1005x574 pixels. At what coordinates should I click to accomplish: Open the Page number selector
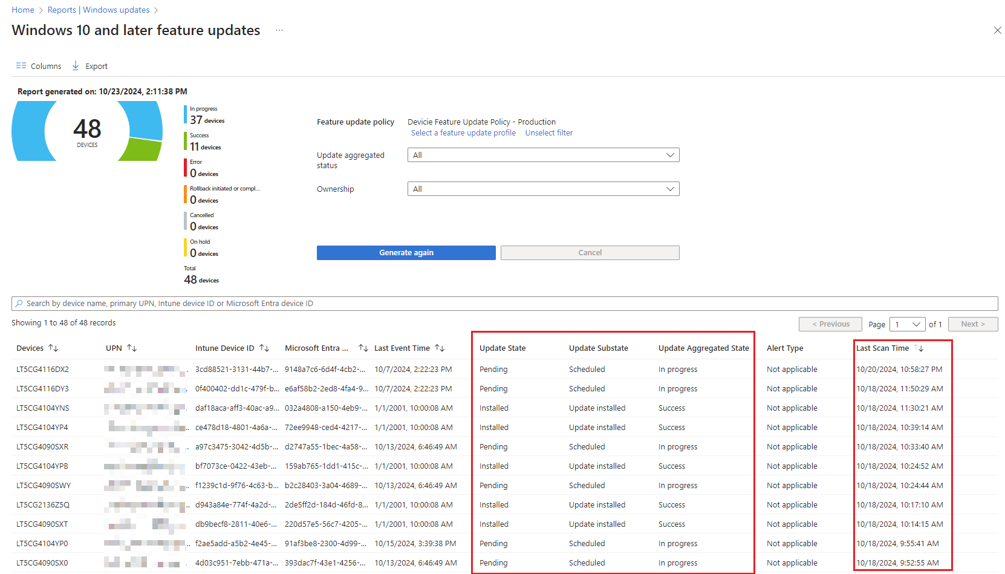click(907, 324)
